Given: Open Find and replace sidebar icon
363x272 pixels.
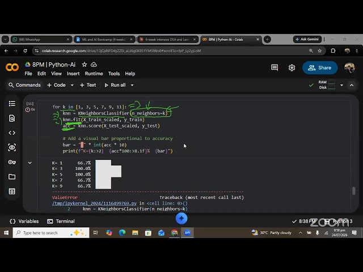Looking at the screenshot, I should coord(12,118).
